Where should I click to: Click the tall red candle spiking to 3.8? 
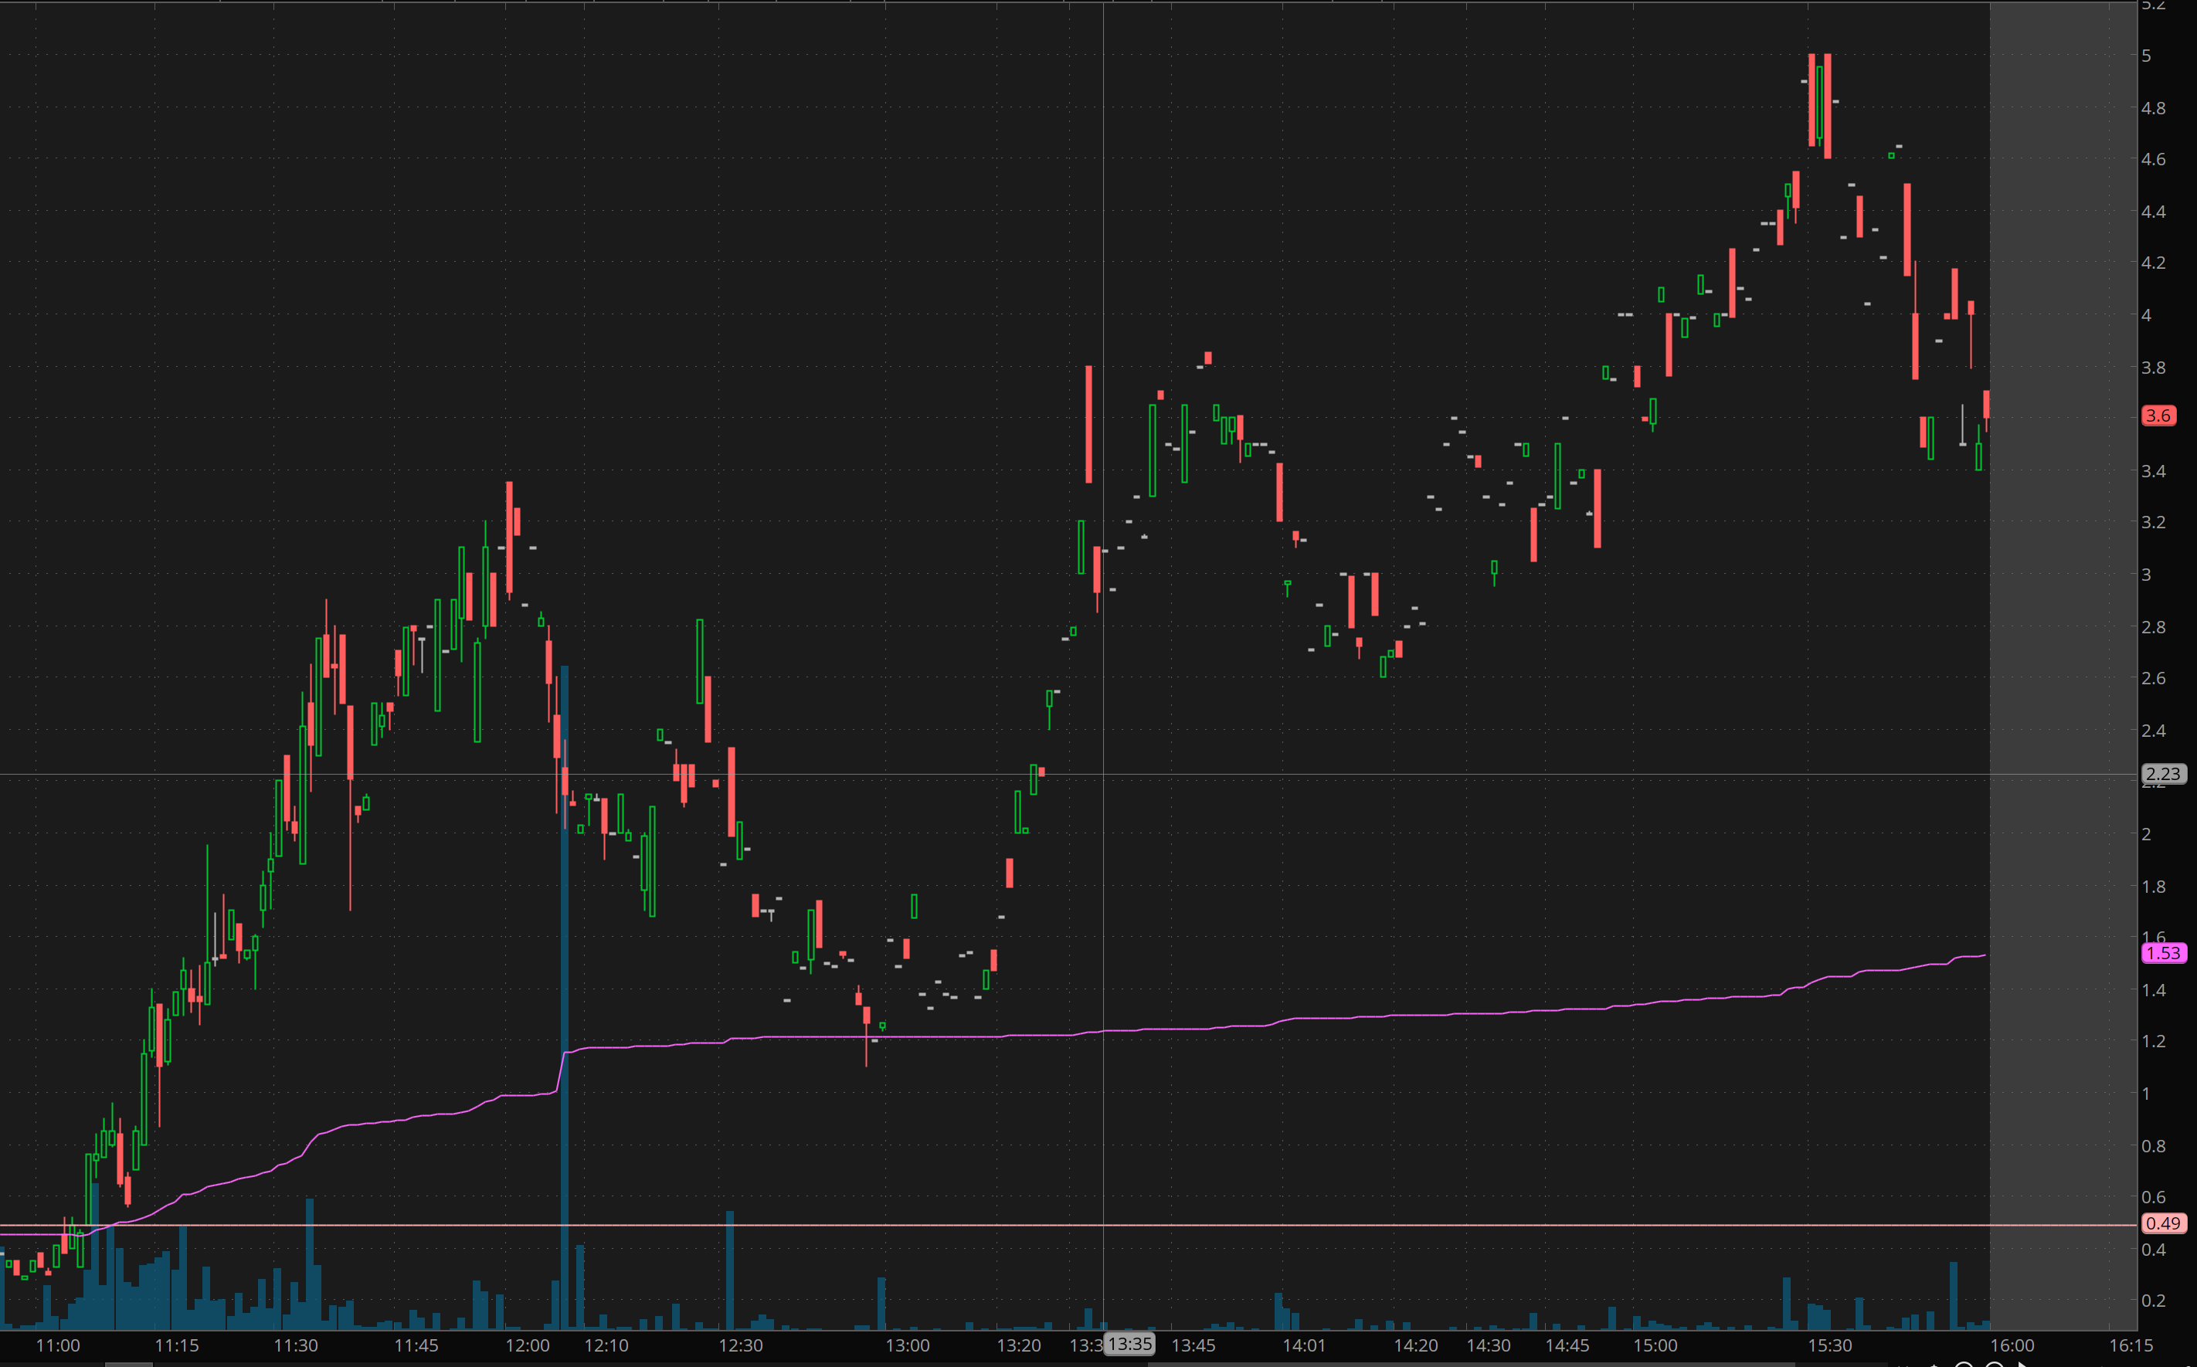[x=1088, y=425]
